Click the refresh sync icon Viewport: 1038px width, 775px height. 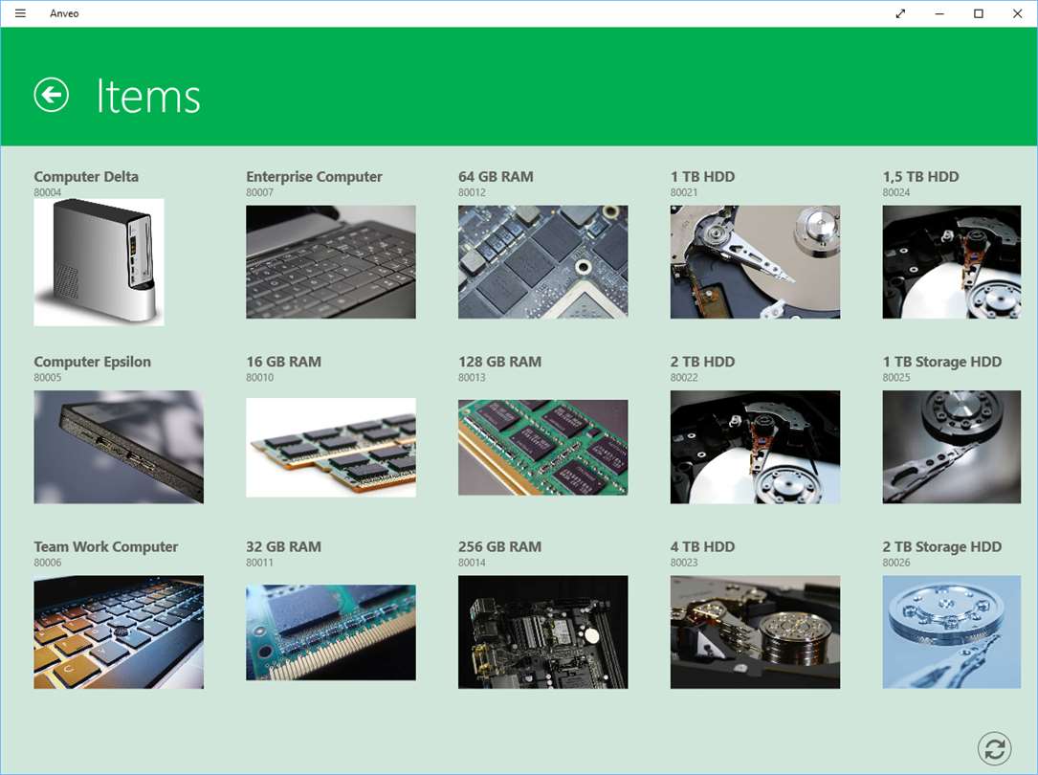[994, 748]
